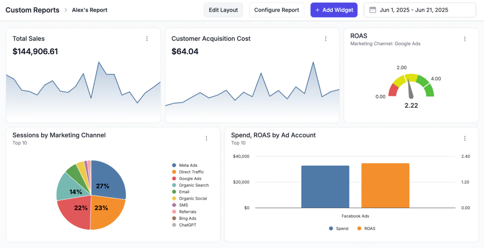
Task: Open Customer Acquisition Cost kebab menu
Action: [x=326, y=39]
